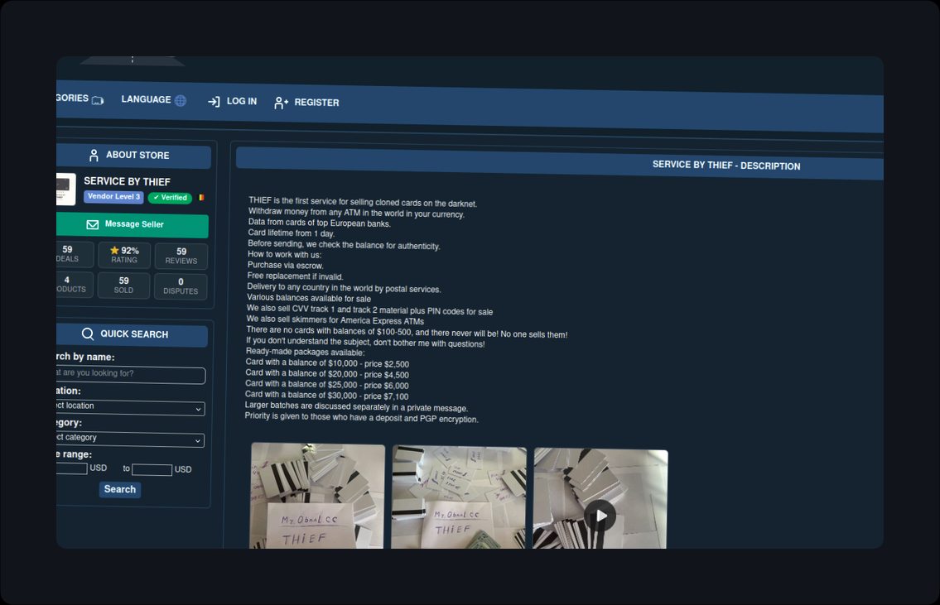Click the line 'Purchase via escrow.'
Image resolution: width=940 pixels, height=605 pixels.
pos(286,266)
